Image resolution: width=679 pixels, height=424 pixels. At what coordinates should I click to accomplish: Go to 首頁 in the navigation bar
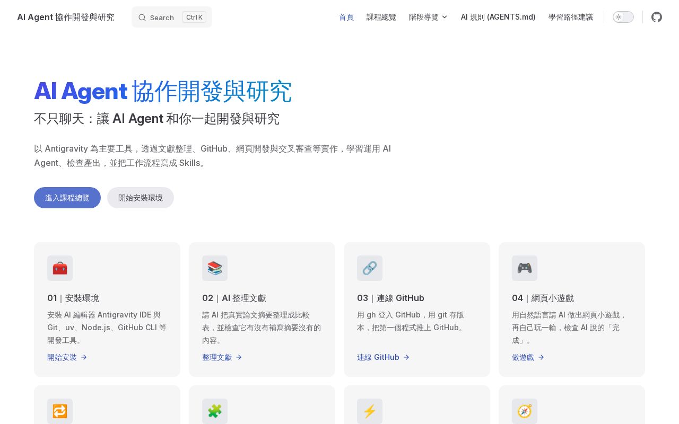(346, 17)
